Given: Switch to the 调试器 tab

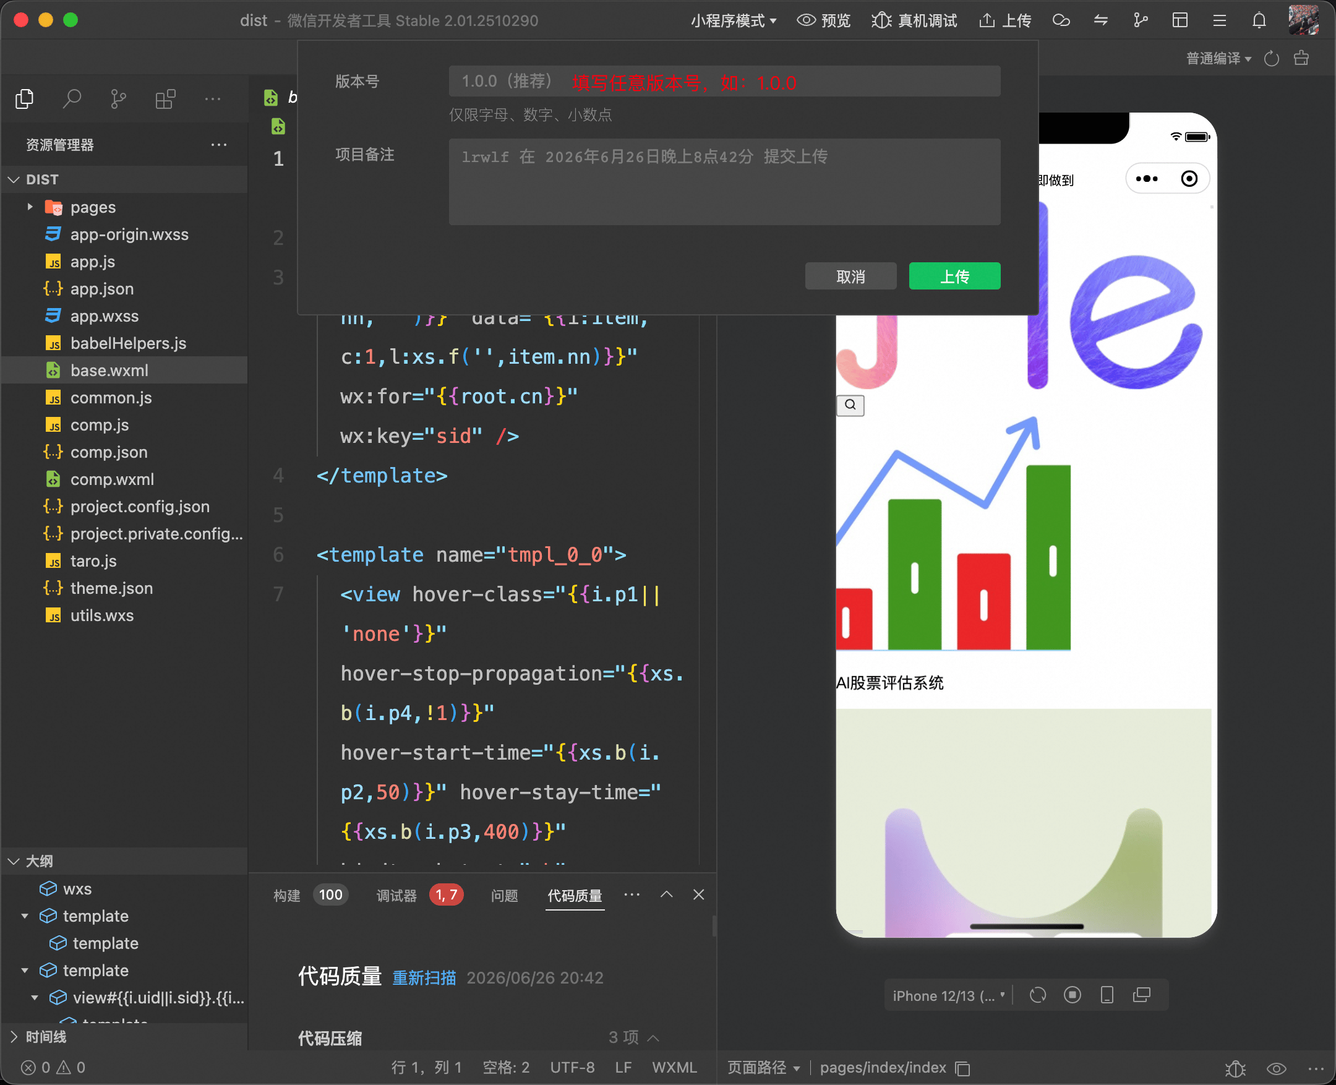Looking at the screenshot, I should pos(396,896).
